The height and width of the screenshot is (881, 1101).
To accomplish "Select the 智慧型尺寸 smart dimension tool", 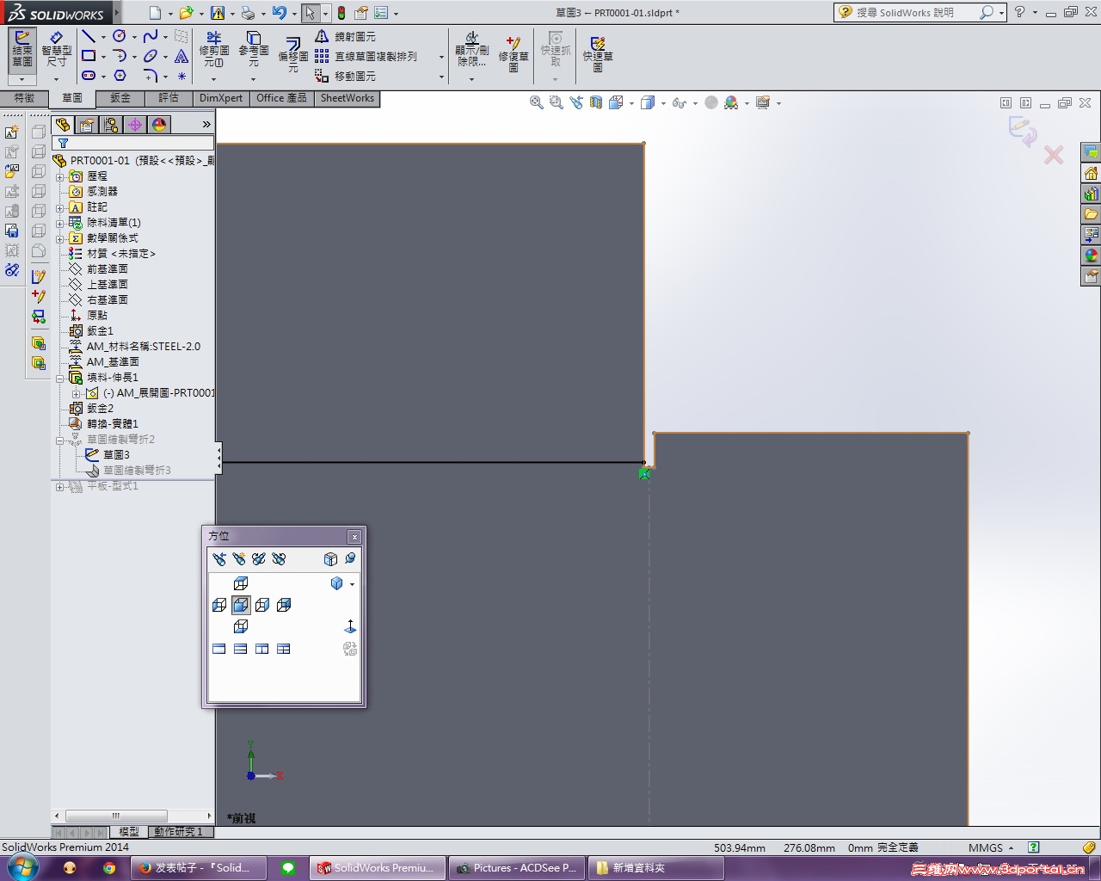I will pos(57,48).
